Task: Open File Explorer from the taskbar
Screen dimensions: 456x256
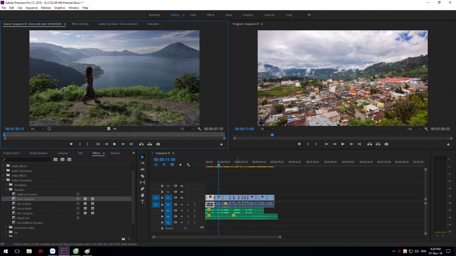Action: (29, 251)
